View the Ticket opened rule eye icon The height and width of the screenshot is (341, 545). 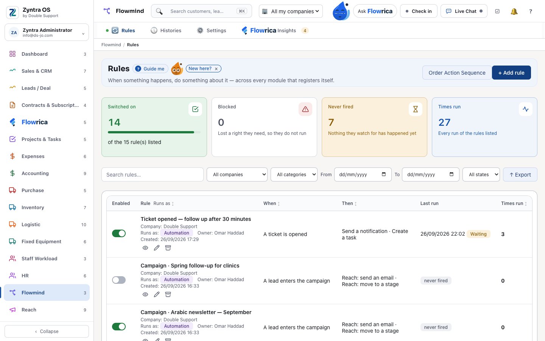(x=145, y=248)
